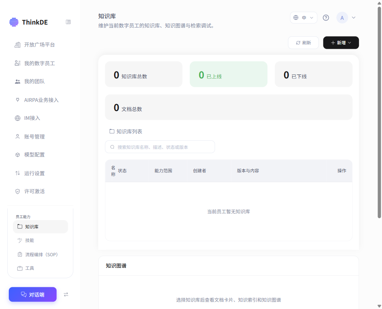Click the 知识库总数 stat card
This screenshot has height=309, width=382.
click(x=144, y=74)
